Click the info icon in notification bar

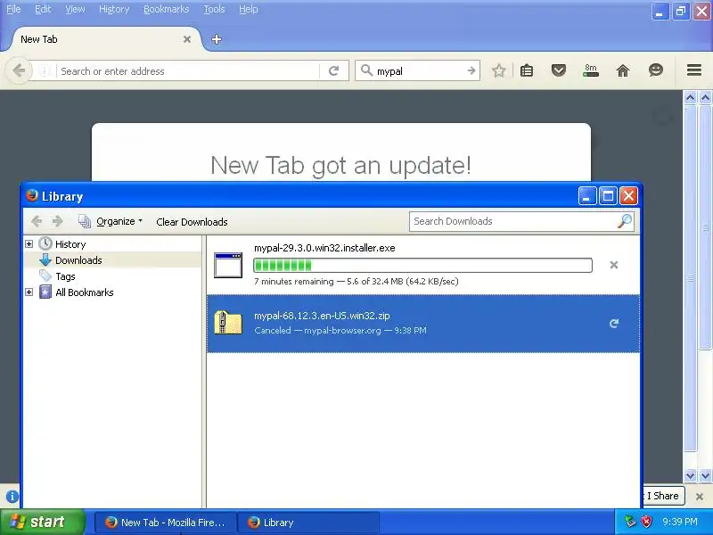click(x=12, y=497)
